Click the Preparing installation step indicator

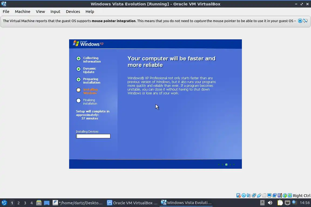[79, 80]
